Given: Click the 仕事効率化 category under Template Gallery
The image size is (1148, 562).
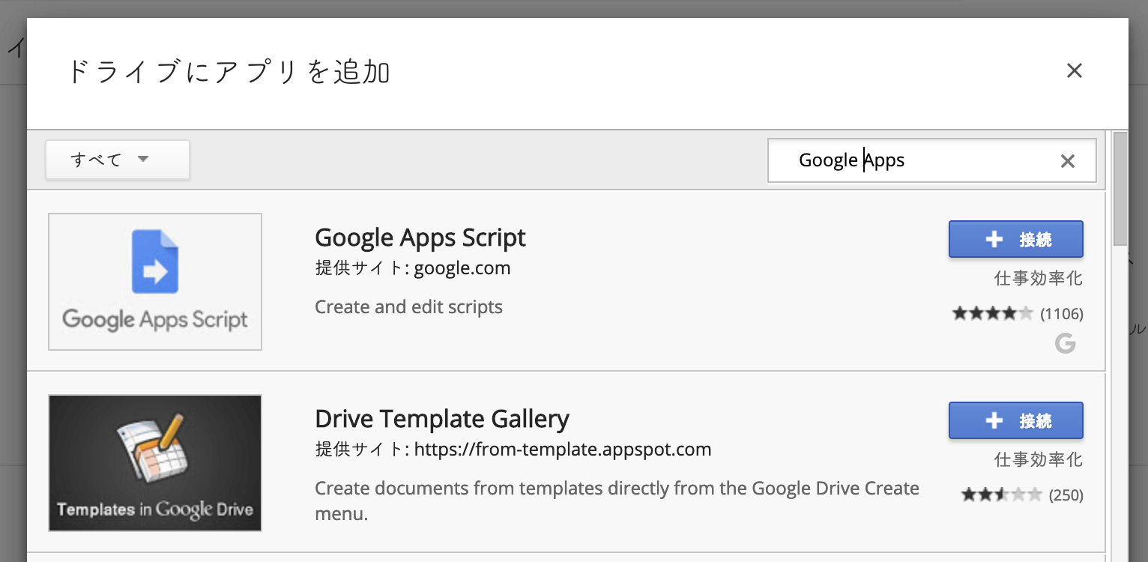Looking at the screenshot, I should (x=1038, y=459).
